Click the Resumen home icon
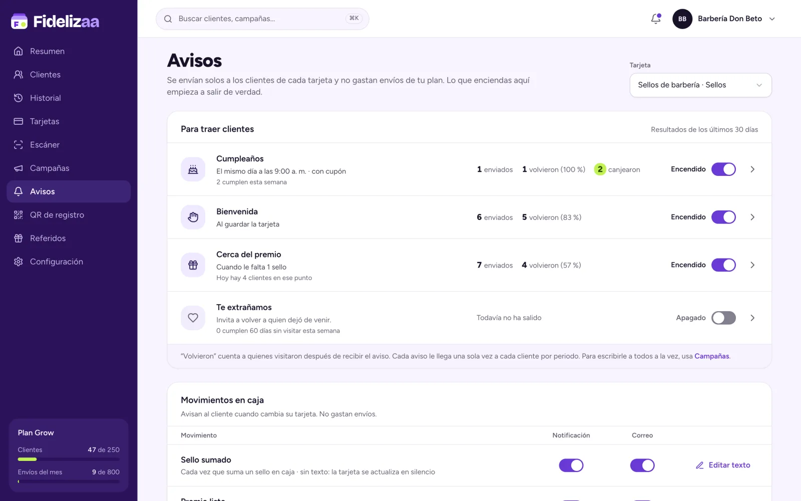The image size is (801, 501). [19, 51]
